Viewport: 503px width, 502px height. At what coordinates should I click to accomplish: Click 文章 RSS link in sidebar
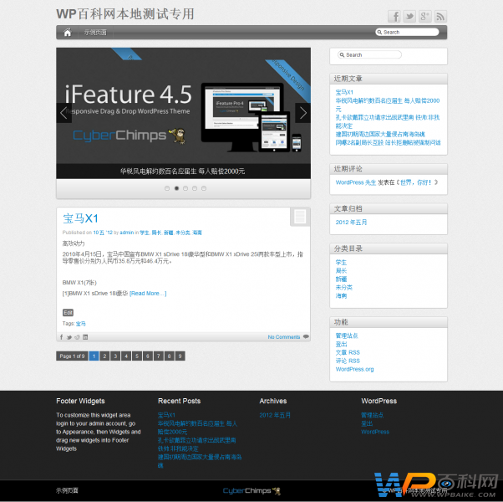348,352
